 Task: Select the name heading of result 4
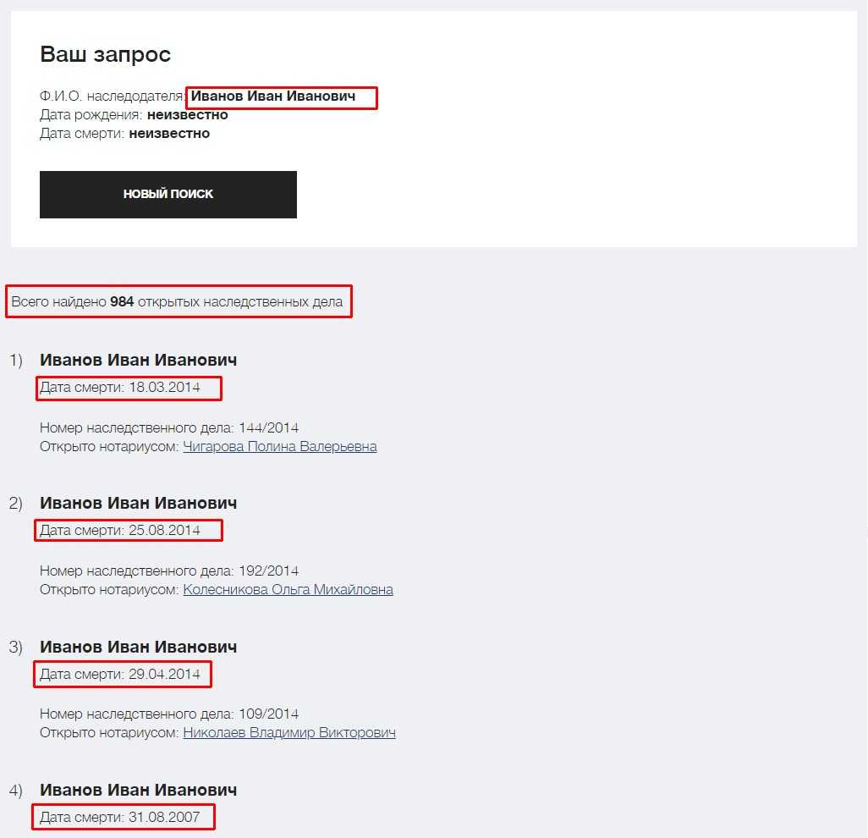138,790
